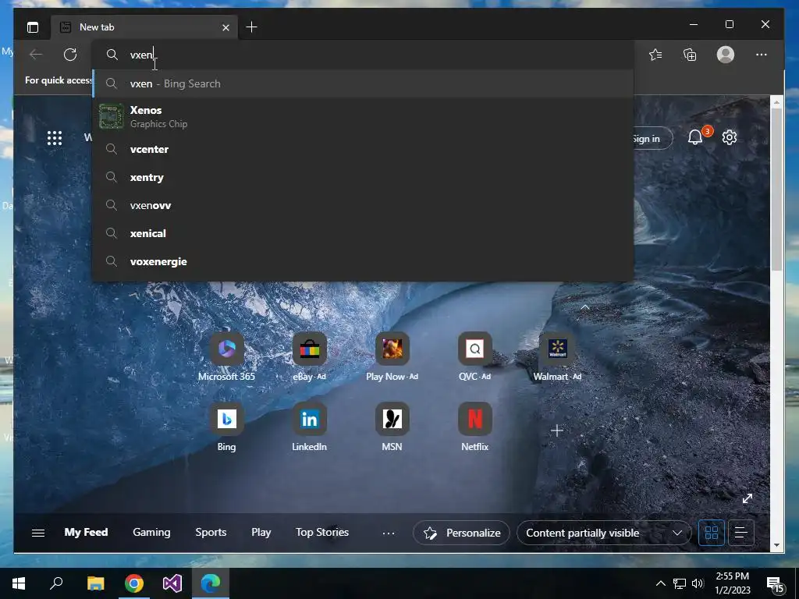Open the MSN quick link
799x599 pixels.
392,427
